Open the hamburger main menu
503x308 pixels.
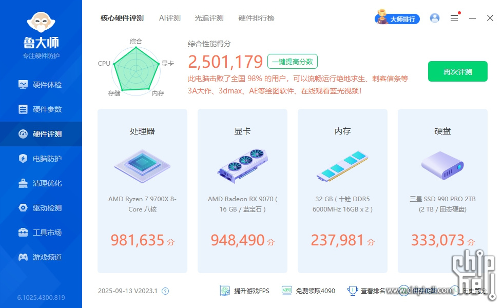click(454, 18)
